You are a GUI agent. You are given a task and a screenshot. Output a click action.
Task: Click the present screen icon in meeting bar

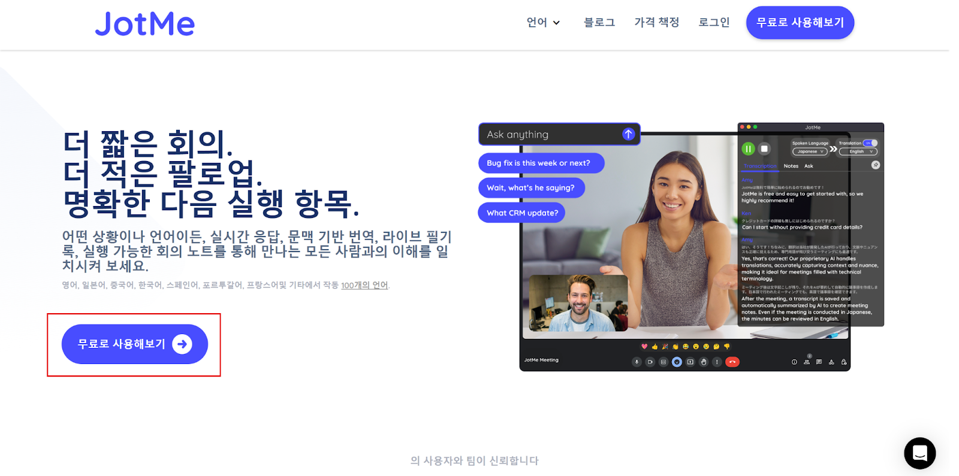pos(690,362)
